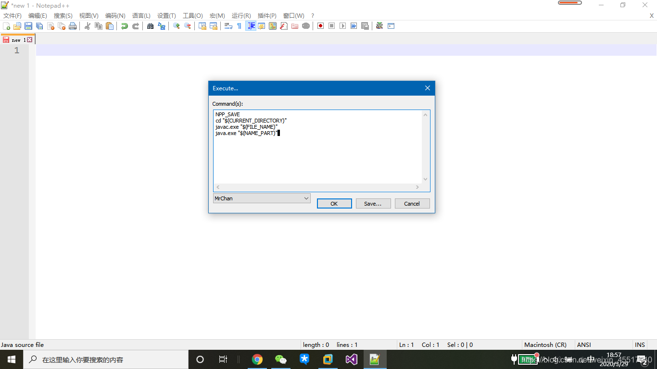657x369 pixels.
Task: Click the command box horizontal scrollbar right arrow
Action: coord(417,187)
